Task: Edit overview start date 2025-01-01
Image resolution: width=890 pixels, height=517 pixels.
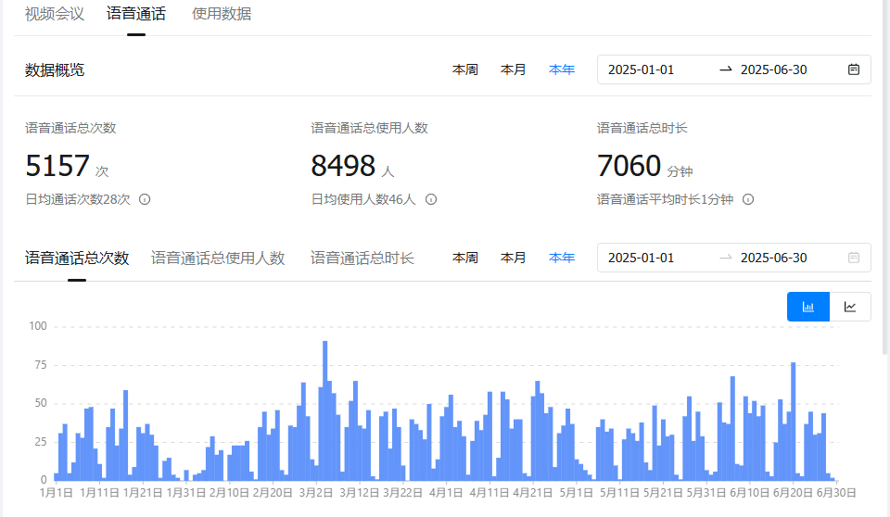Action: (x=641, y=69)
